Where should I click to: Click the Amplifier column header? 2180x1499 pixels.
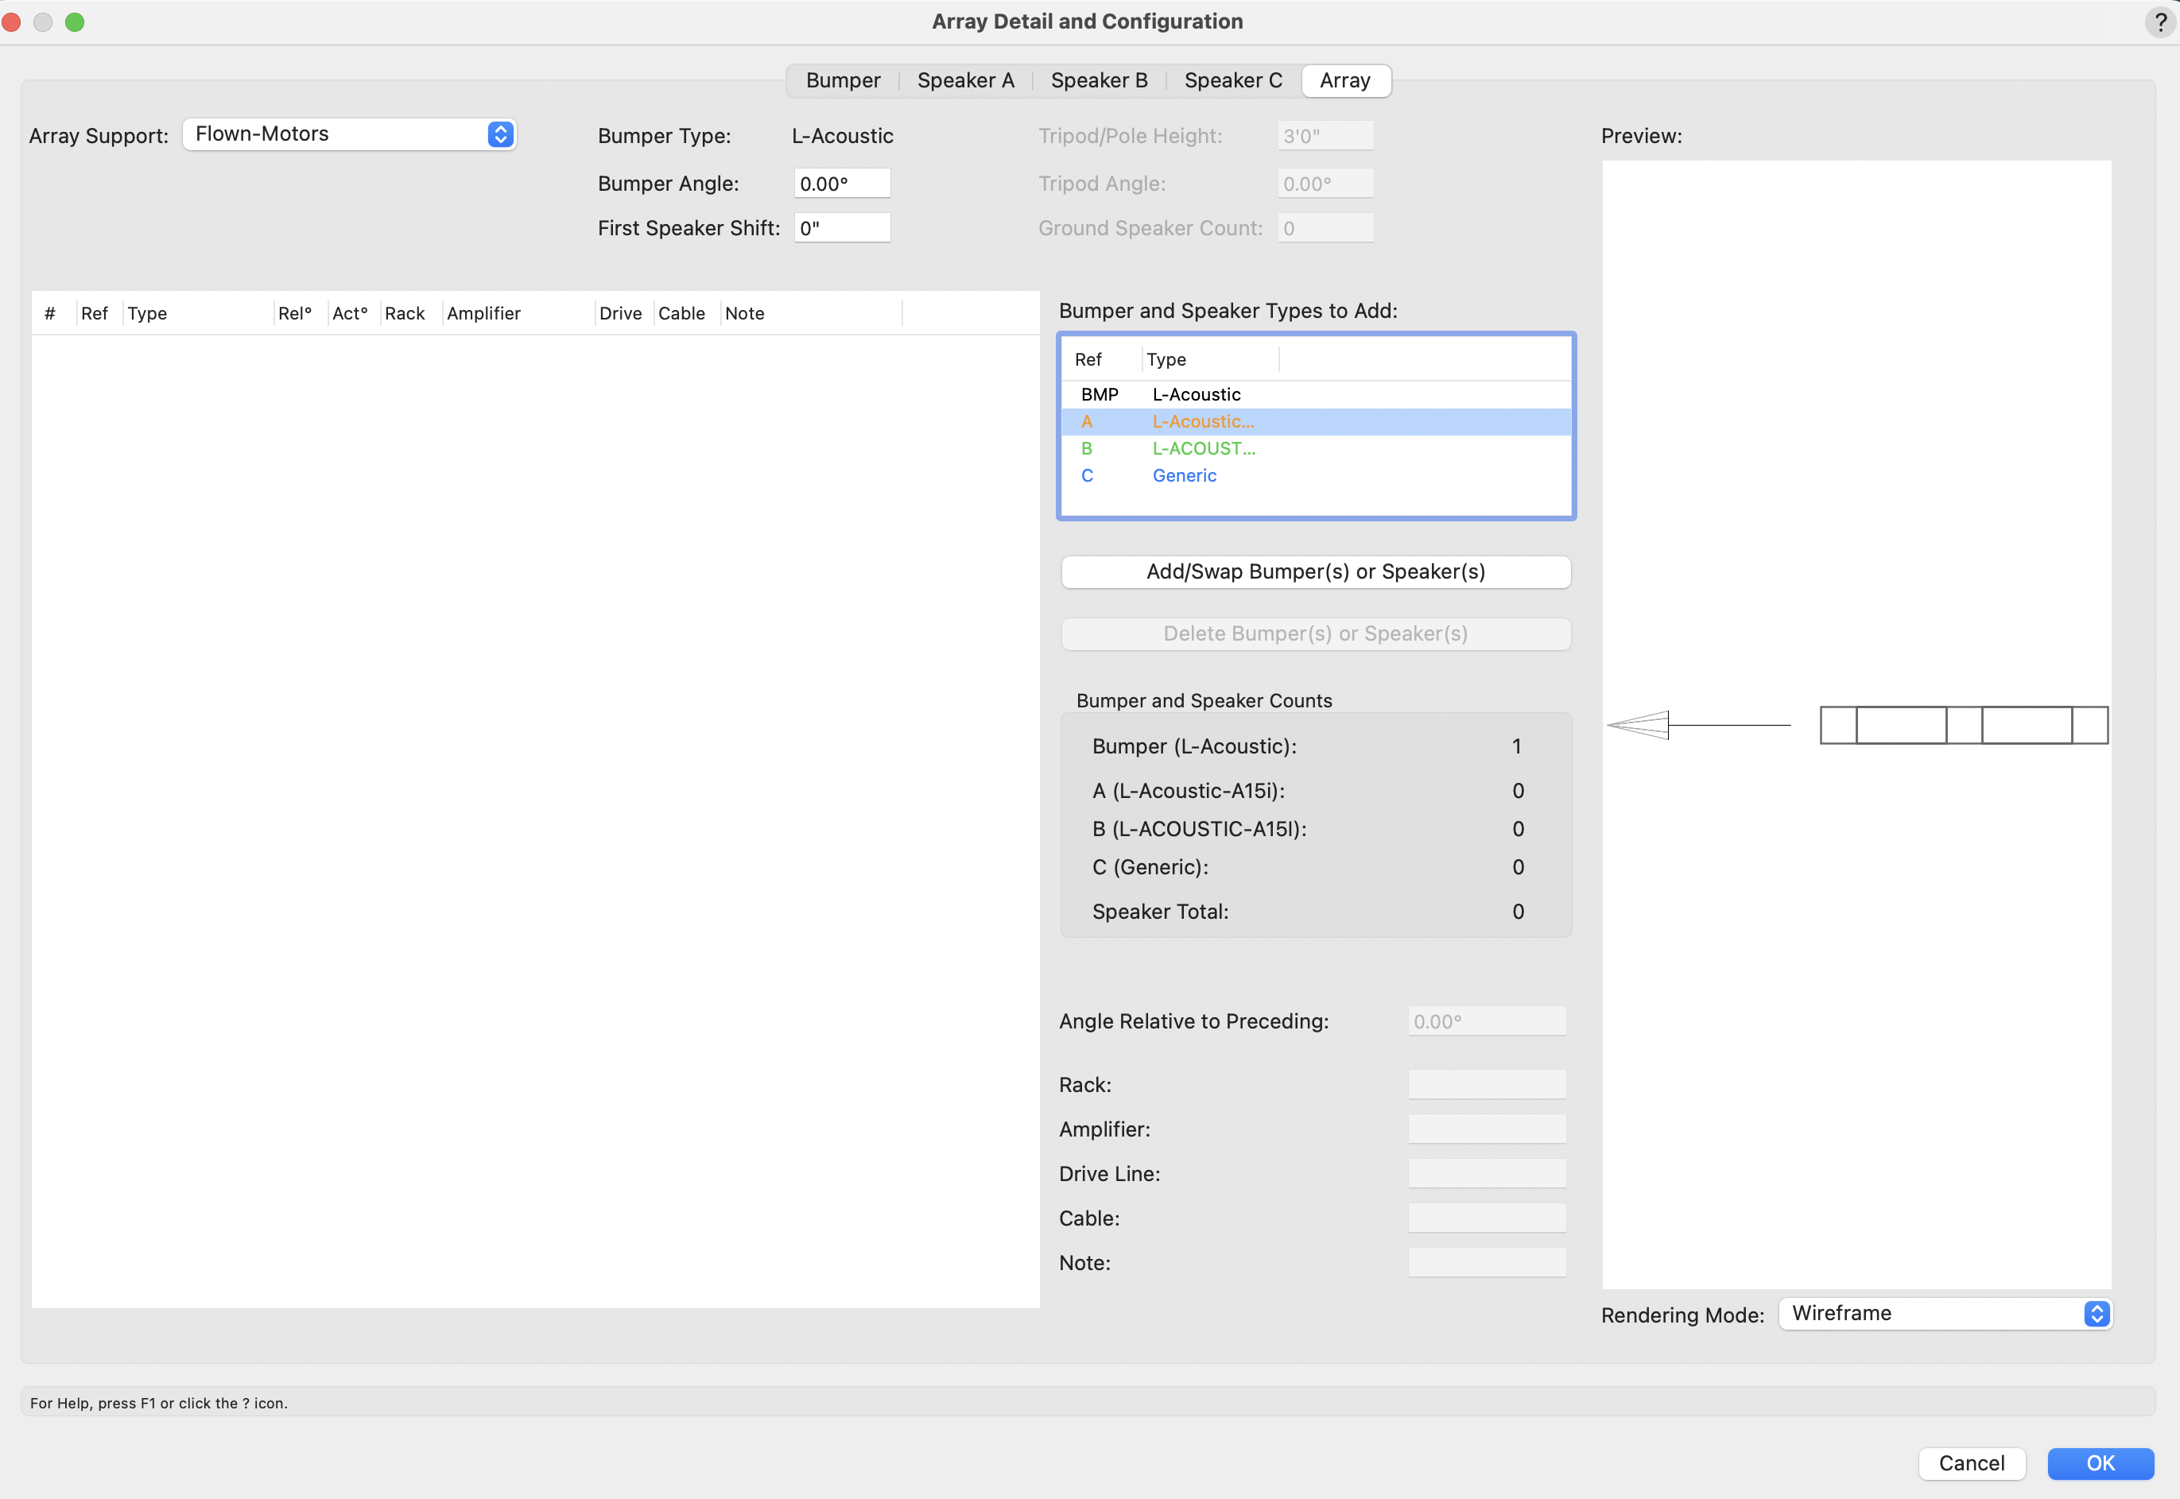click(x=483, y=314)
